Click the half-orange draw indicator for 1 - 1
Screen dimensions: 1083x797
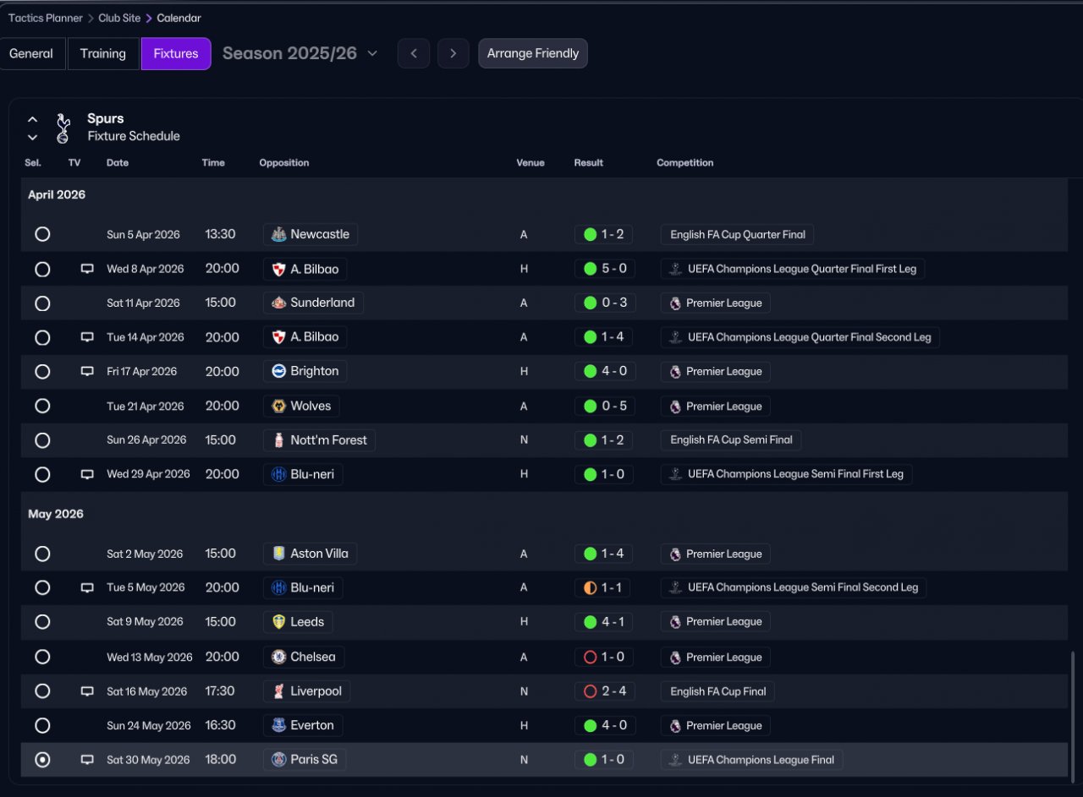click(x=591, y=587)
